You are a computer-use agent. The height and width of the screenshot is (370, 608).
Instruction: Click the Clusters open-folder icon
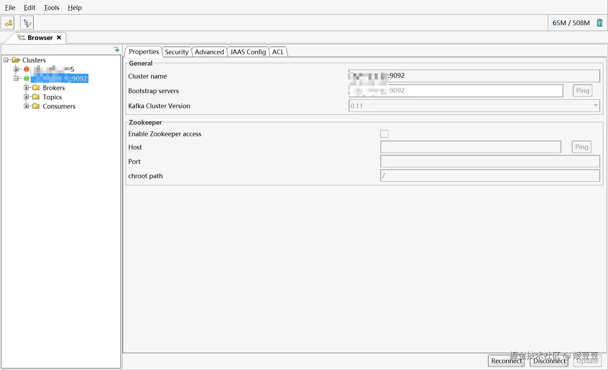(x=16, y=60)
